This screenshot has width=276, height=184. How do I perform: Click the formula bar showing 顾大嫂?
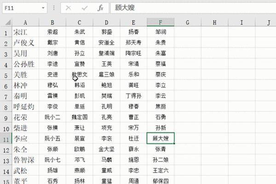(x=193, y=8)
